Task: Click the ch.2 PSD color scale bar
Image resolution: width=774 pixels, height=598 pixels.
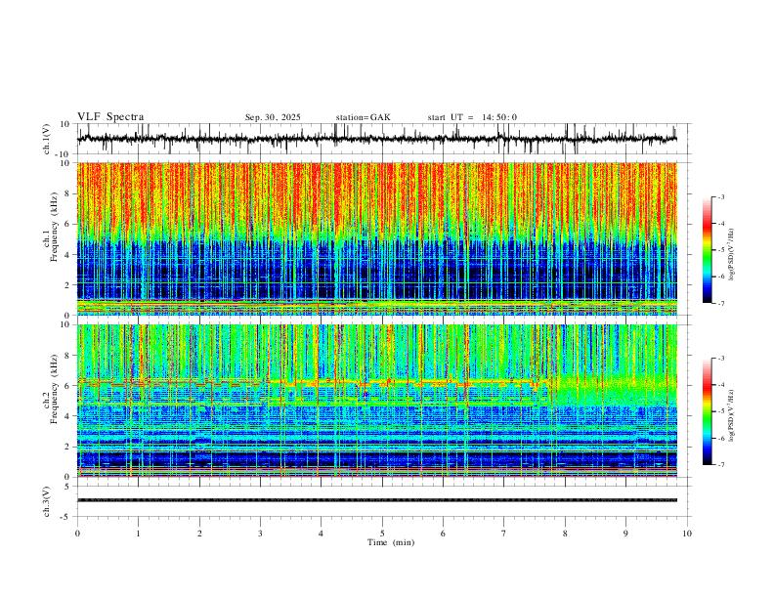Action: coord(708,411)
